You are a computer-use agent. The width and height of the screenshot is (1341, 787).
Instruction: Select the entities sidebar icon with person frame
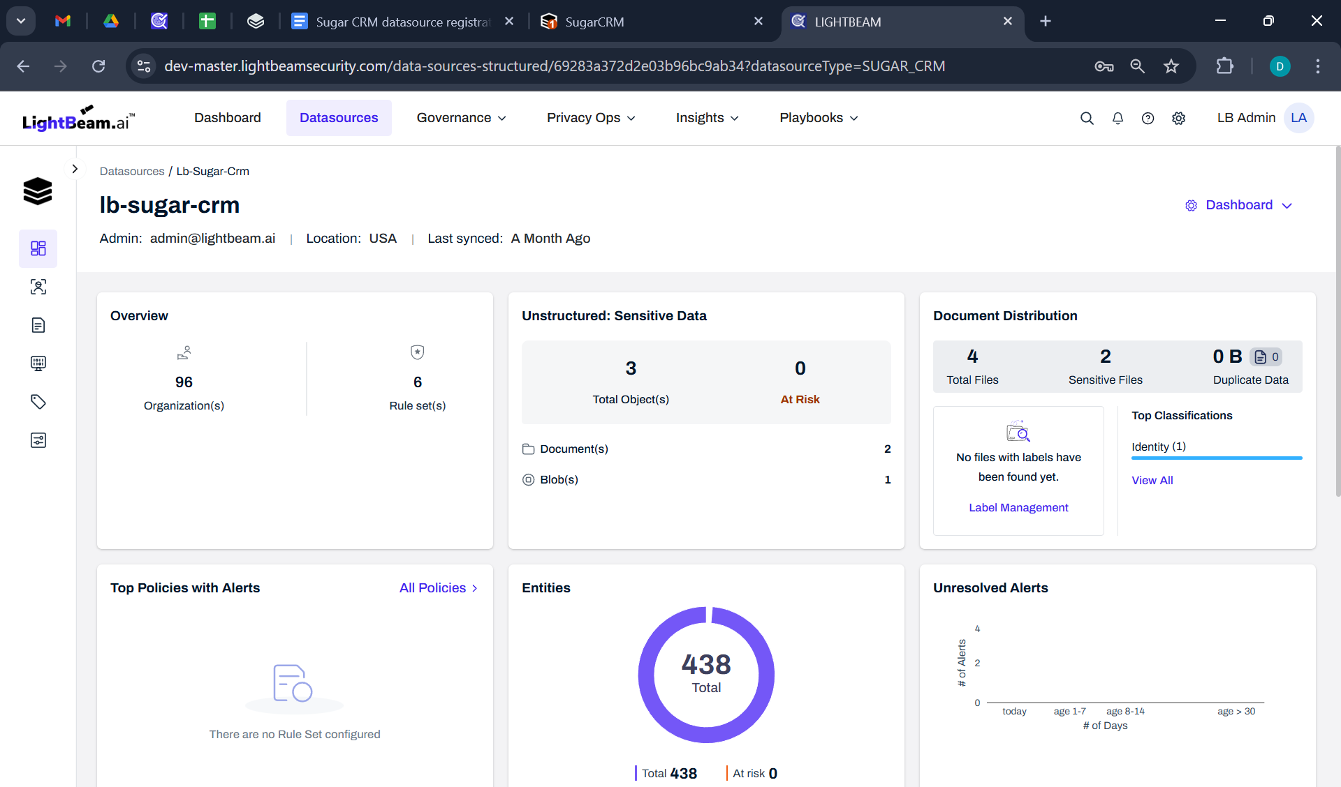point(38,287)
